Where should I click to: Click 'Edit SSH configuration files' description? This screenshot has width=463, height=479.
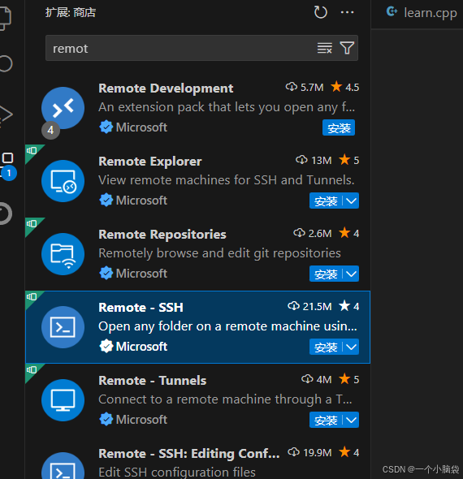177,472
